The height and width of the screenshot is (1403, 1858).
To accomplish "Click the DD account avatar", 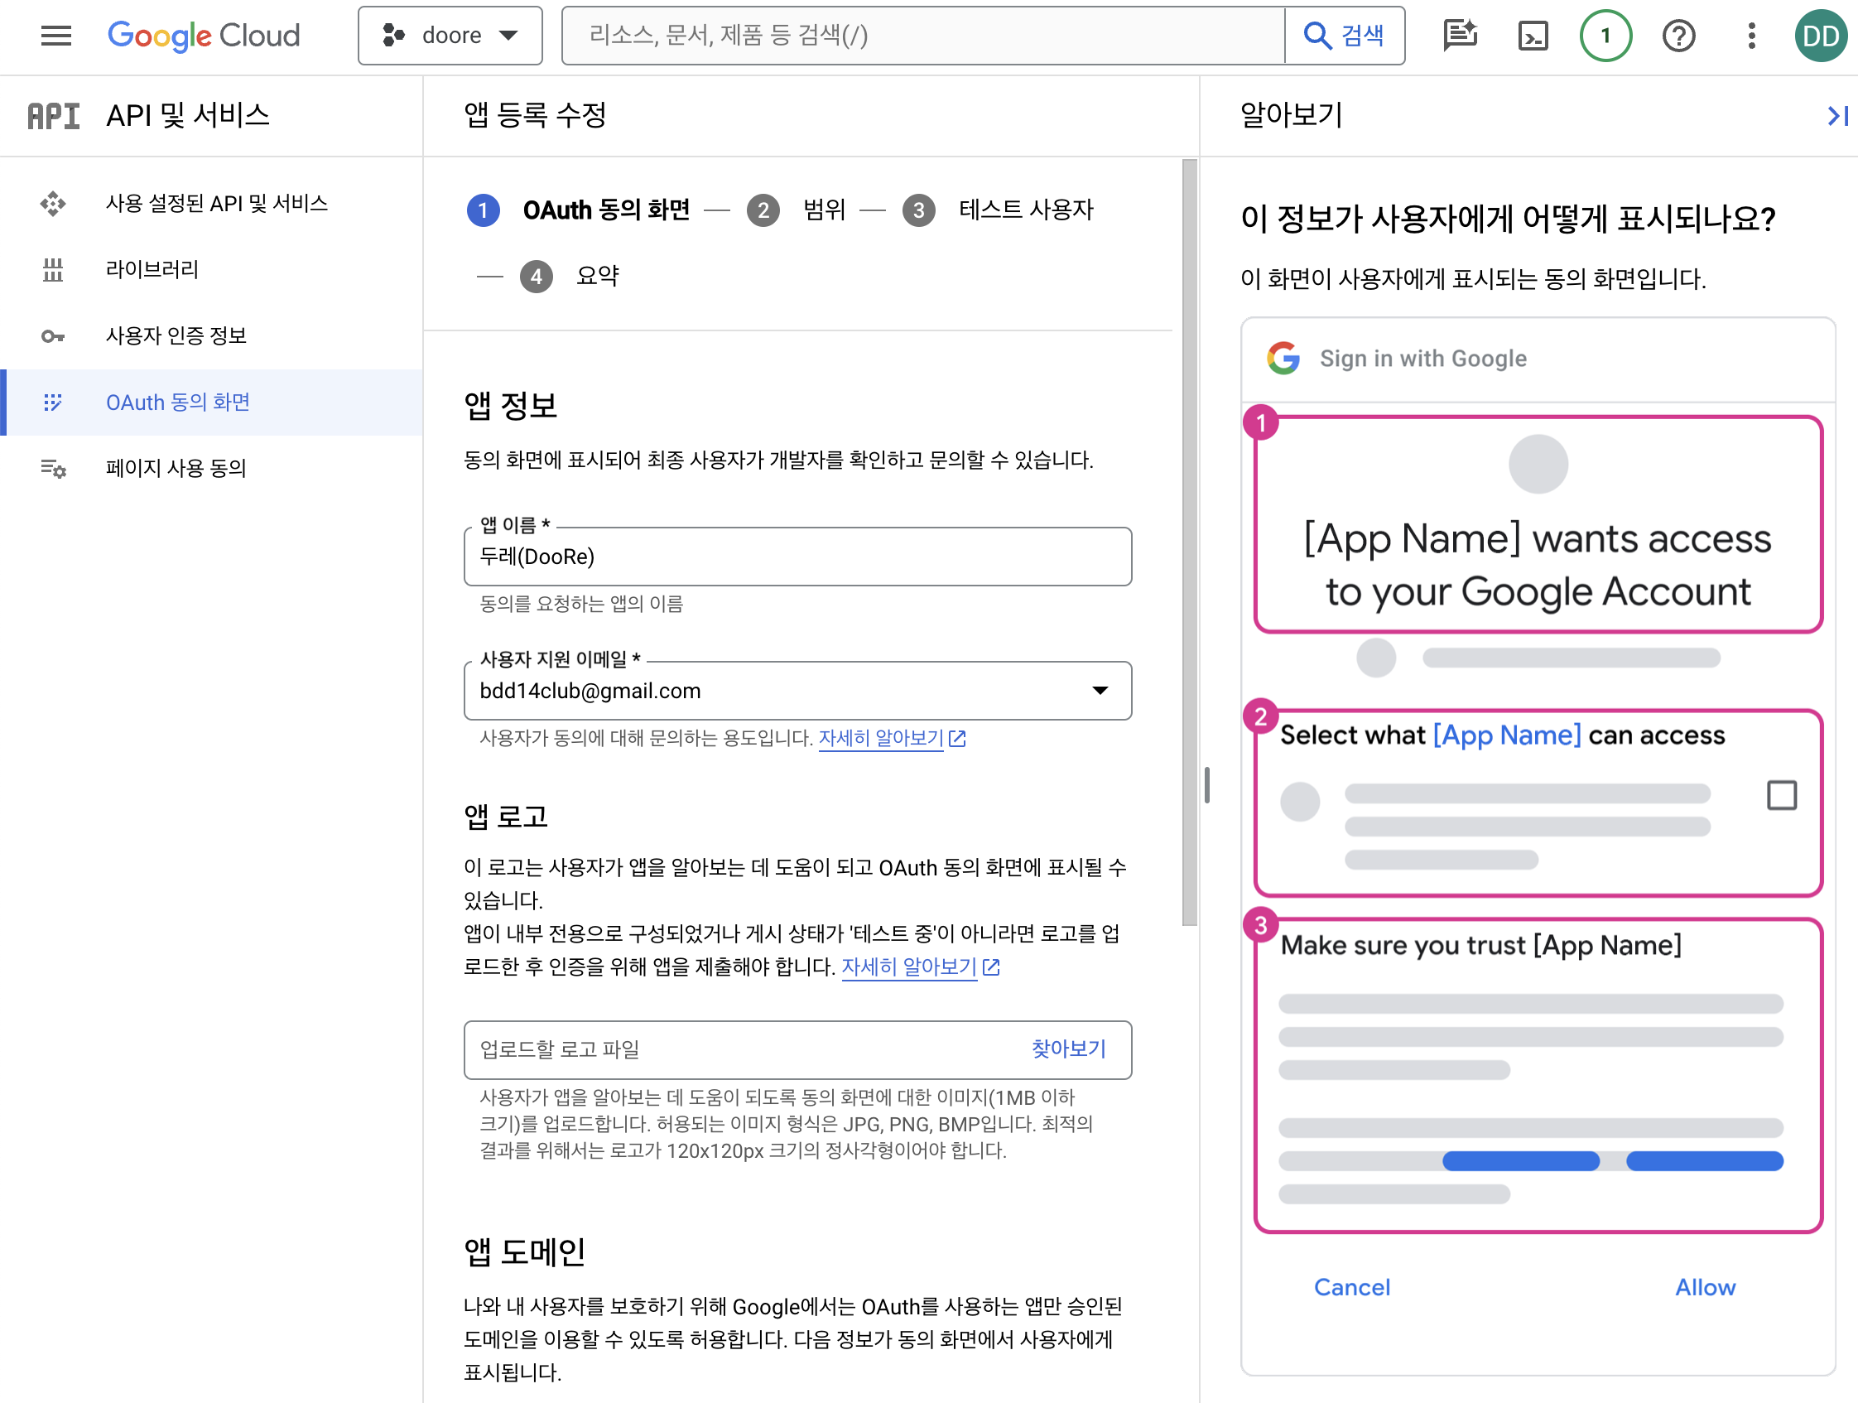I will (x=1820, y=36).
